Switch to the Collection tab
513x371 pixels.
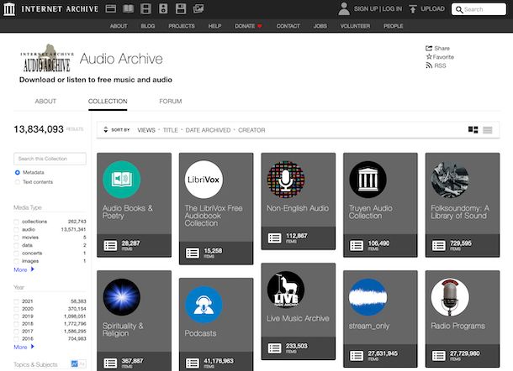108,102
